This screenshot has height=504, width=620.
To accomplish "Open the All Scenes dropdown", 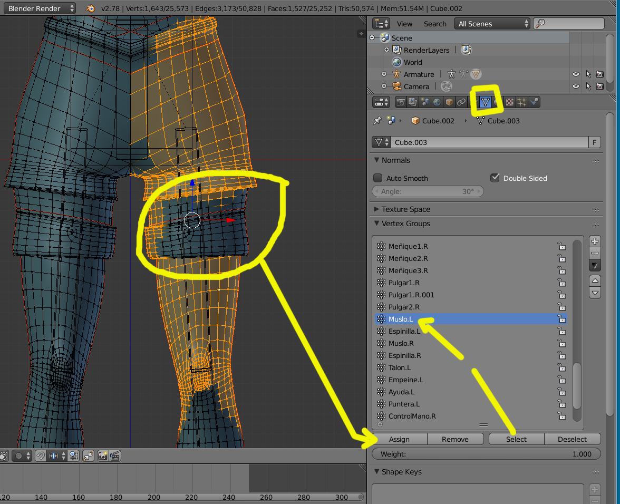I will pyautogui.click(x=492, y=24).
